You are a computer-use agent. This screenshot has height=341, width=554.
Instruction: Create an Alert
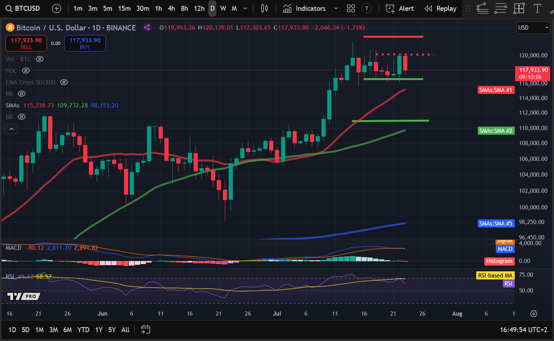point(400,8)
